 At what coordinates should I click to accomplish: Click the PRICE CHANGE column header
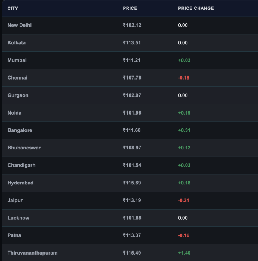(x=196, y=8)
